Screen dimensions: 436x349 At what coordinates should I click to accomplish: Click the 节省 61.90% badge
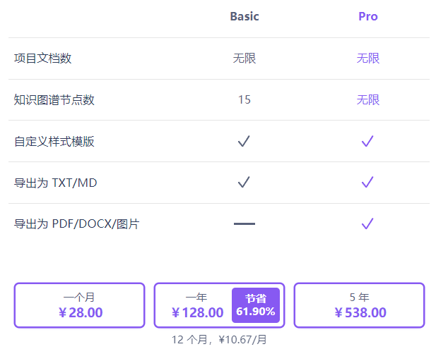coord(256,305)
